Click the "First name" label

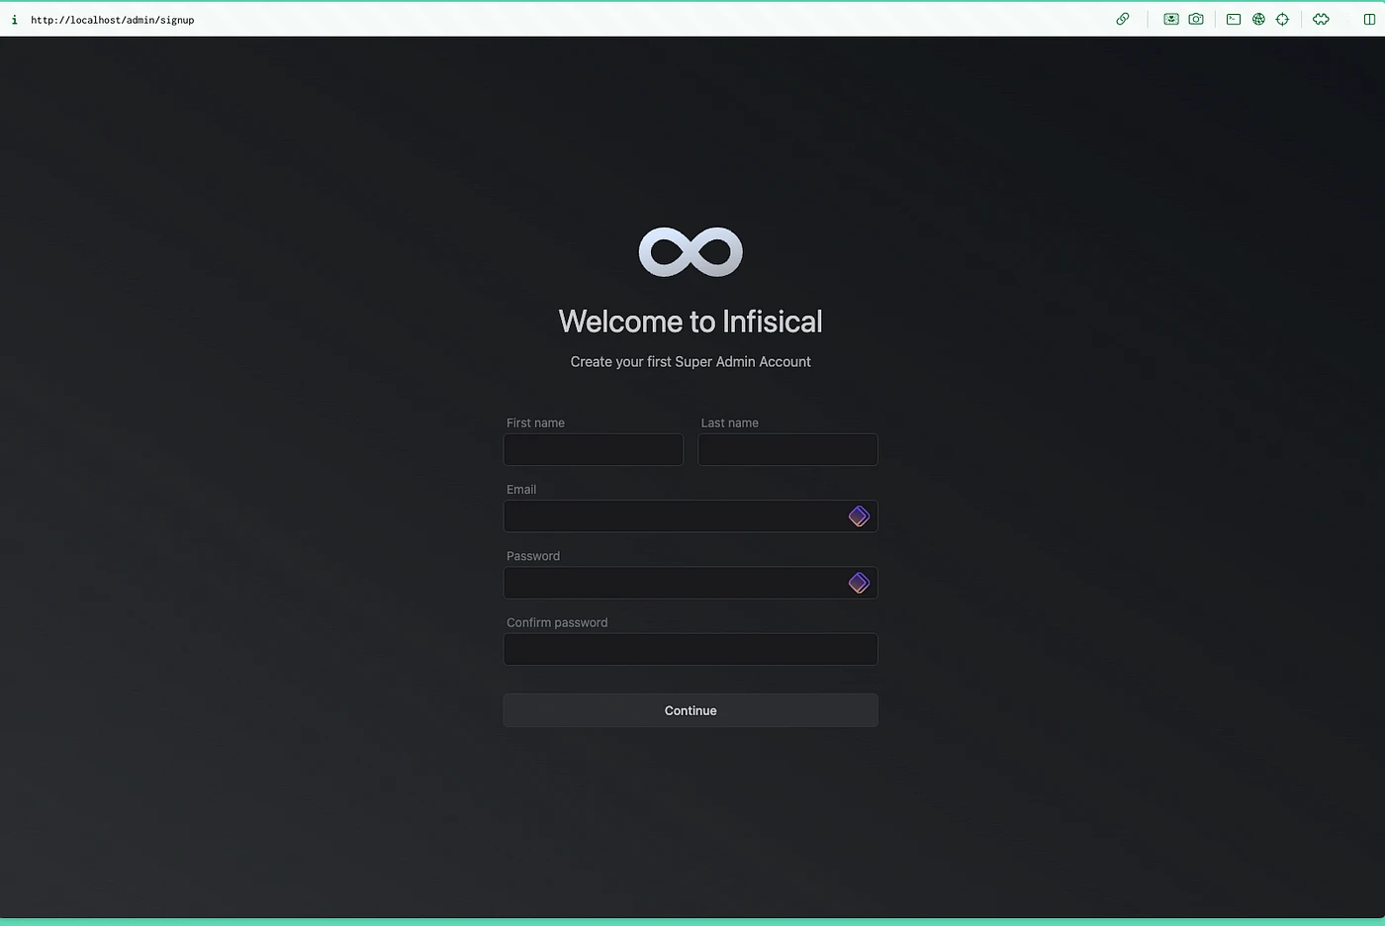click(535, 422)
